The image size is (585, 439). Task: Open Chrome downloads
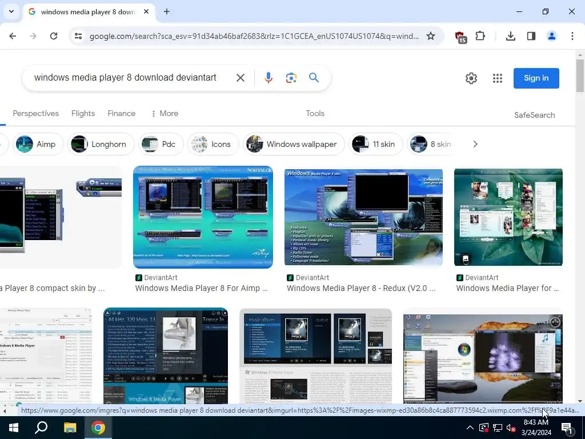(x=510, y=36)
